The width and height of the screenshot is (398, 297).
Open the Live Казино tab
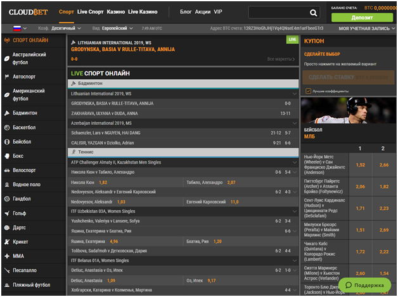click(x=143, y=12)
